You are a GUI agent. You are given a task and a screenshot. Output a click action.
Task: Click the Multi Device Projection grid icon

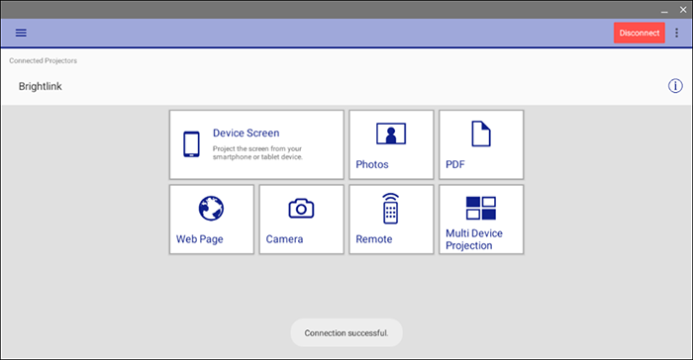(x=481, y=208)
